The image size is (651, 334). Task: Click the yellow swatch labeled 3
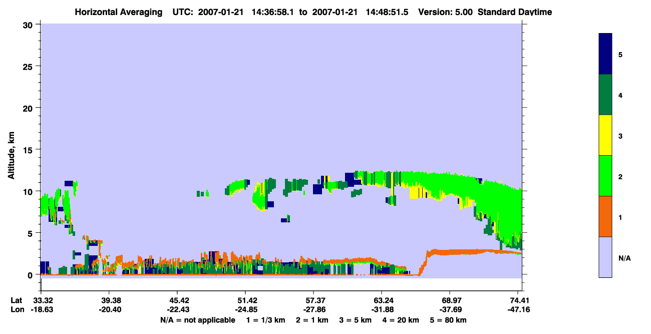[x=605, y=135]
